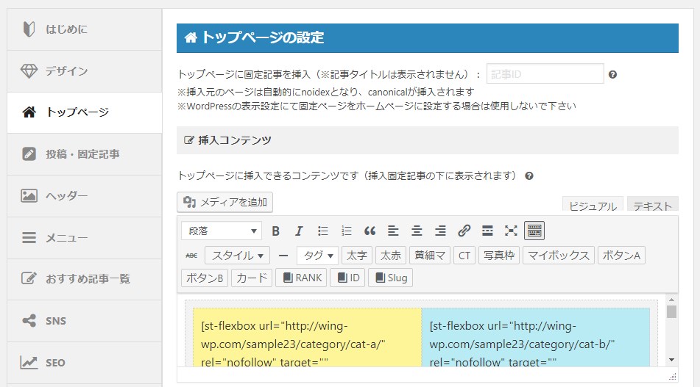Apply strikethrough formatting
This screenshot has width=700, height=387.
tap(191, 256)
